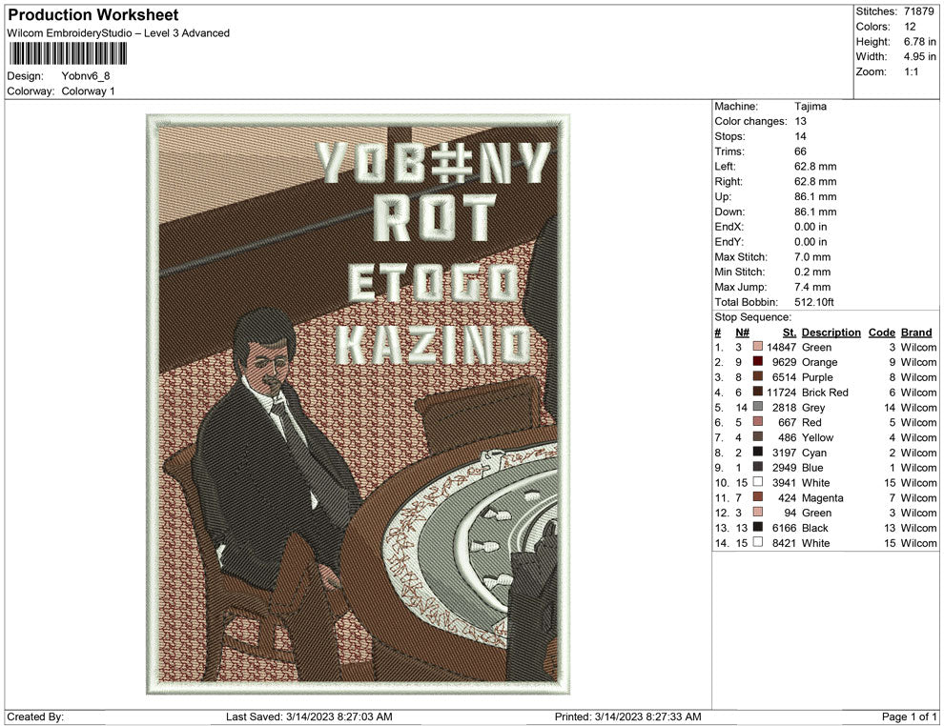Click the Colors count 12
The image size is (944, 726).
(910, 27)
